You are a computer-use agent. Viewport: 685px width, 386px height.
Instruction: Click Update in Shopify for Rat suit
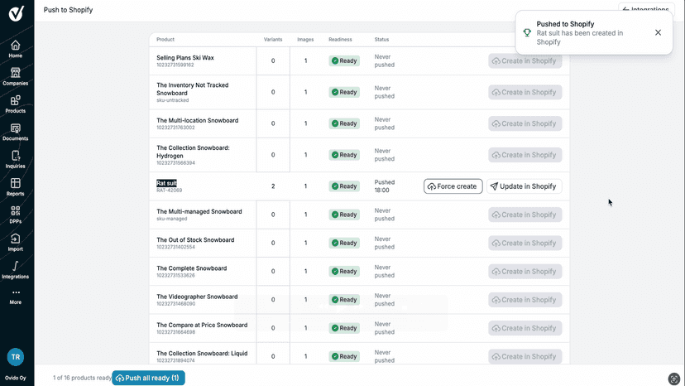click(x=525, y=186)
